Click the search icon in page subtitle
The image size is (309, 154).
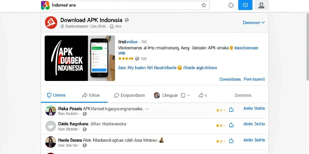point(112,26)
